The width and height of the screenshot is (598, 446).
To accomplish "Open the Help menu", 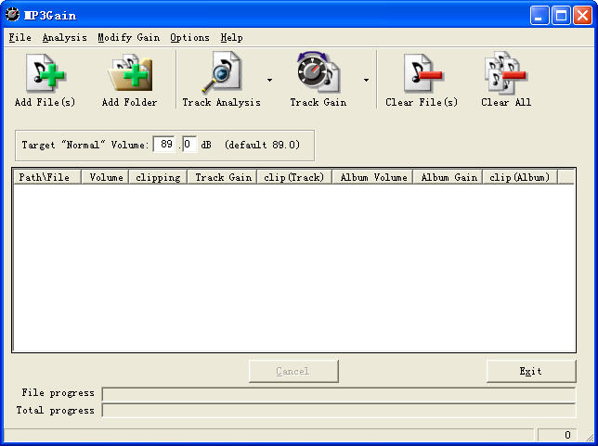I will pyautogui.click(x=231, y=38).
